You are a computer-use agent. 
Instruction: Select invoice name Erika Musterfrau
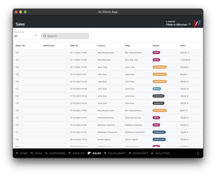tap(106, 118)
